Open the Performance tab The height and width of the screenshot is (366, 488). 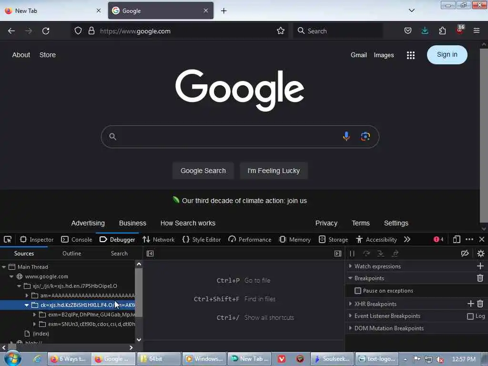[x=250, y=239]
